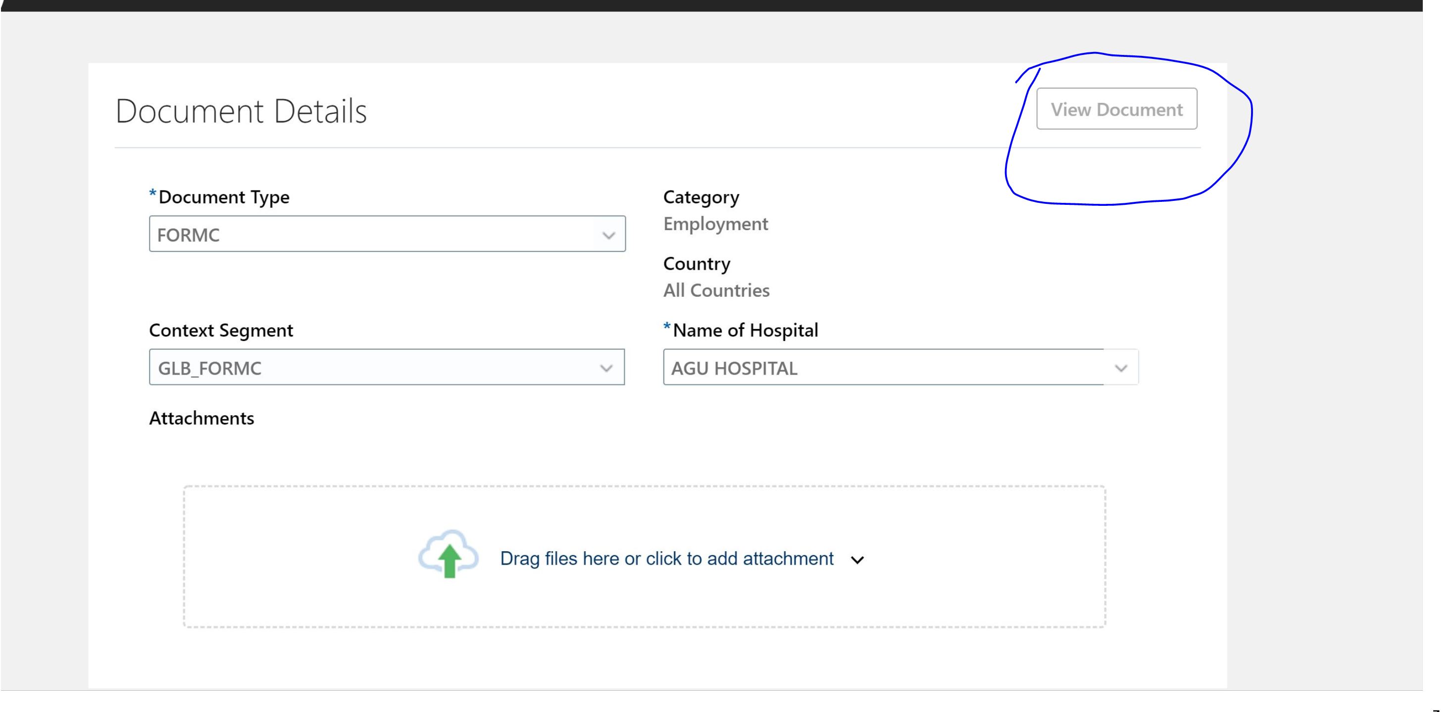
Task: Click the Context Segment dropdown chevron
Action: point(605,368)
